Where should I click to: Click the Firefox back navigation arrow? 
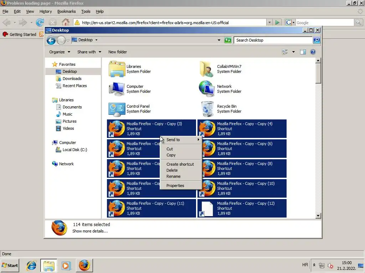point(6,22)
